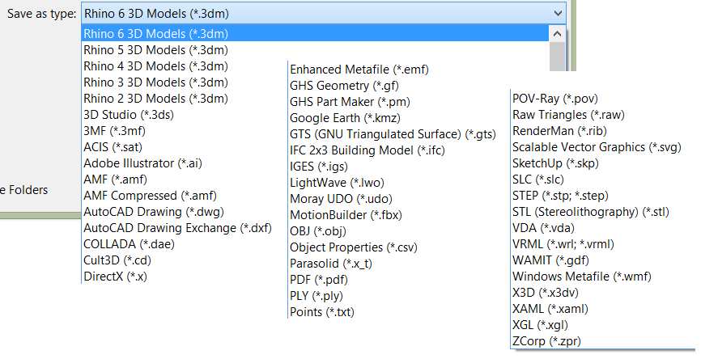The image size is (701, 359).
Task: Select Enhanced Metafile (*.emf)
Action: click(359, 70)
